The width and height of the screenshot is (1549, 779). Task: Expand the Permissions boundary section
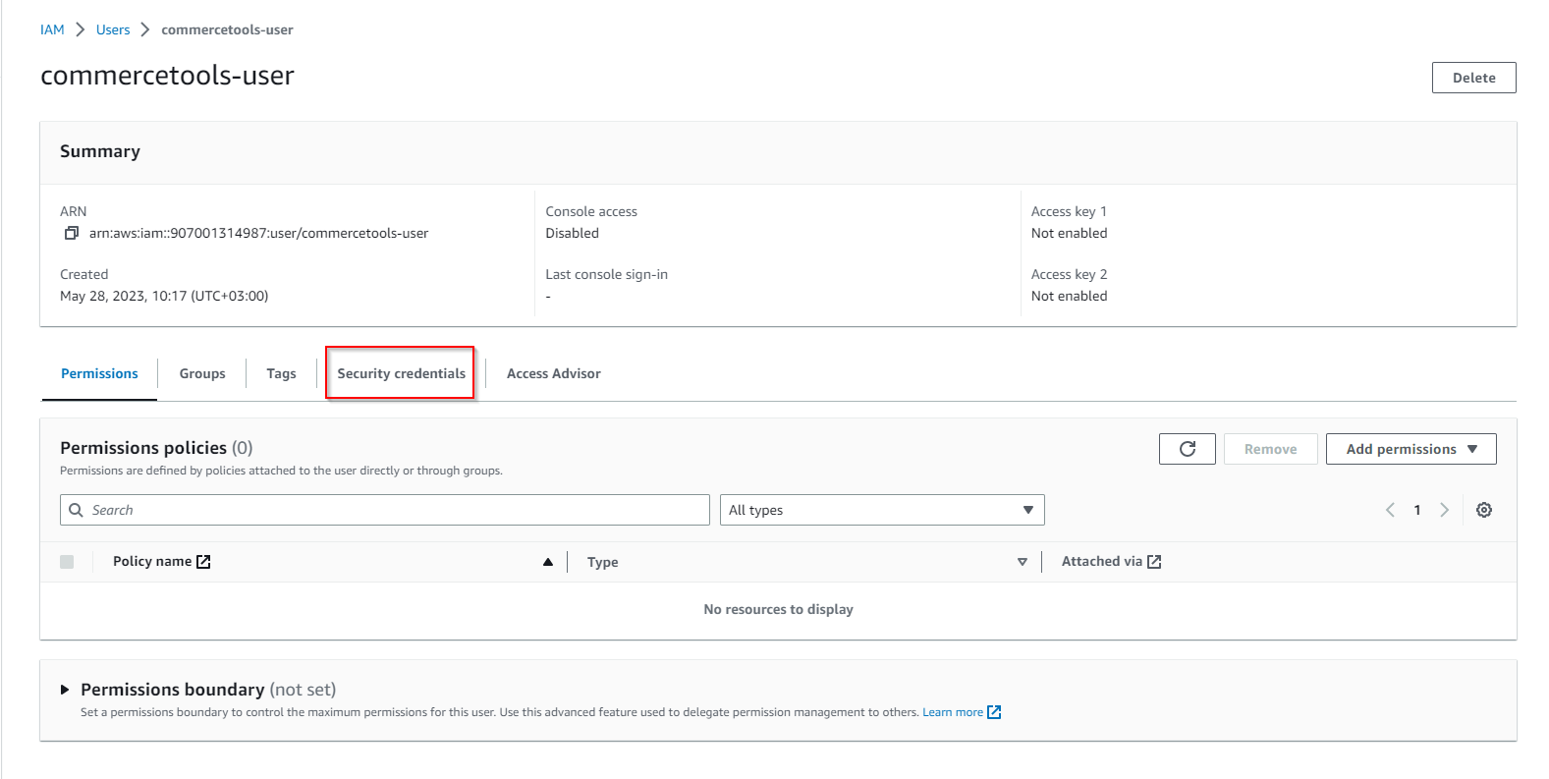pyautogui.click(x=65, y=690)
